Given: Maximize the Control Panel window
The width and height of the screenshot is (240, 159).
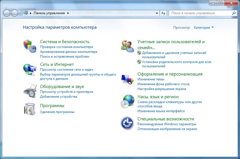Looking at the screenshot, I should click(x=221, y=3).
